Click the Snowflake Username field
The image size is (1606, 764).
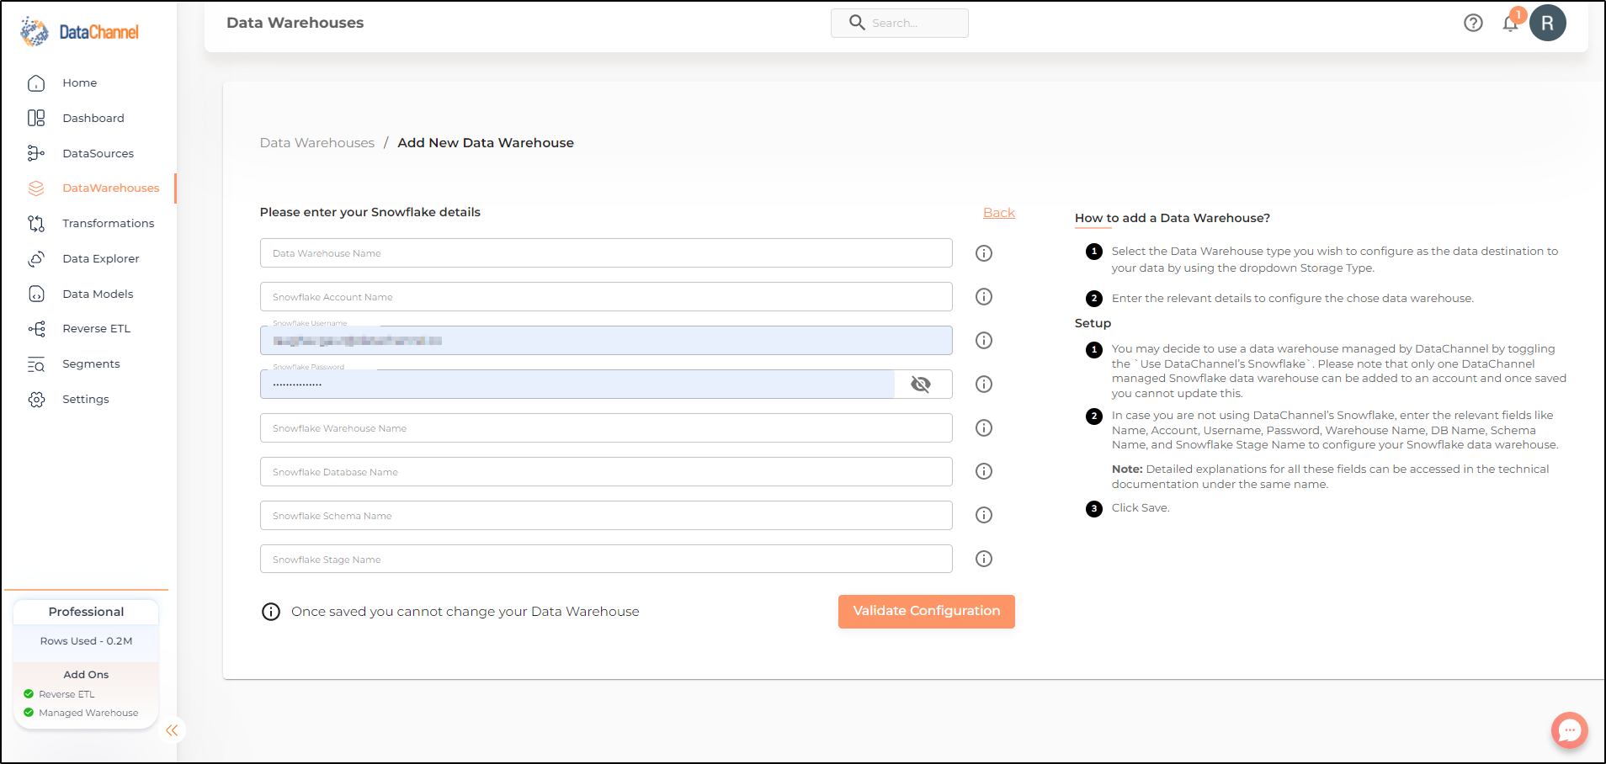tap(606, 341)
